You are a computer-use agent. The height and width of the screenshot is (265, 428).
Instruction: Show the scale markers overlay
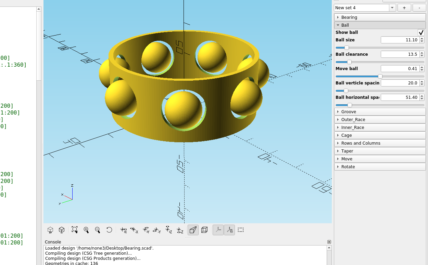tap(229, 230)
